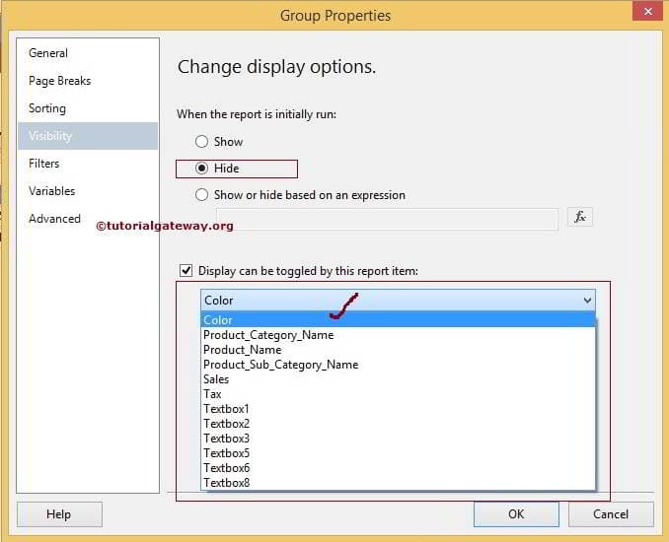Image resolution: width=669 pixels, height=542 pixels.
Task: Open the Variables page
Action: [88, 191]
